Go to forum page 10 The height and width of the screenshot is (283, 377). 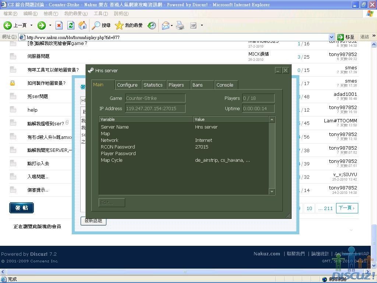click(309, 208)
